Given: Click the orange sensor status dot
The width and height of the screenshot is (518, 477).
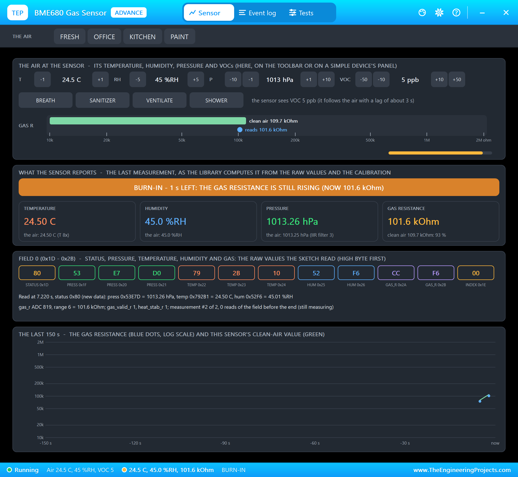Looking at the screenshot, I should 124,470.
